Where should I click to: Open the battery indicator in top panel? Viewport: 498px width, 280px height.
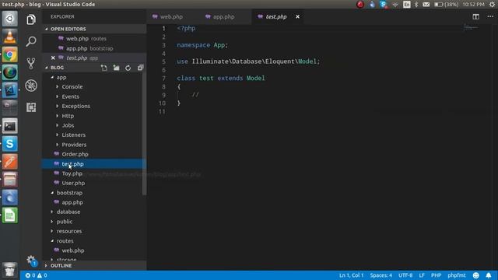[x=446, y=5]
